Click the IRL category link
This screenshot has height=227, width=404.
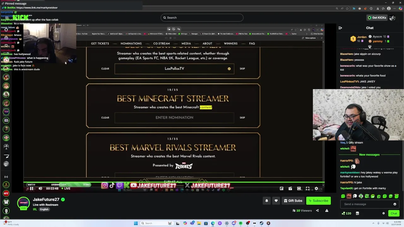tap(35, 209)
